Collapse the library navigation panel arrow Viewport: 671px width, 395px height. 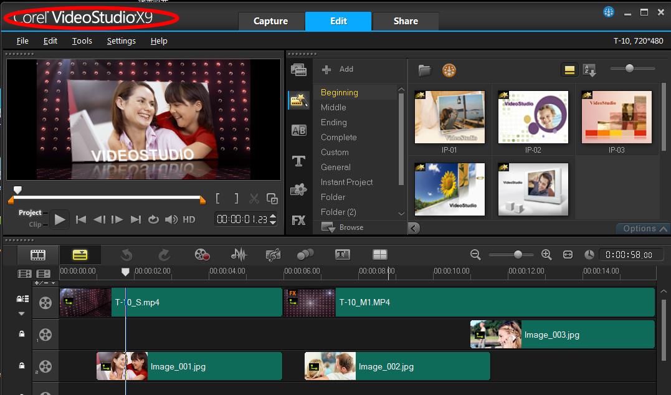pos(414,228)
